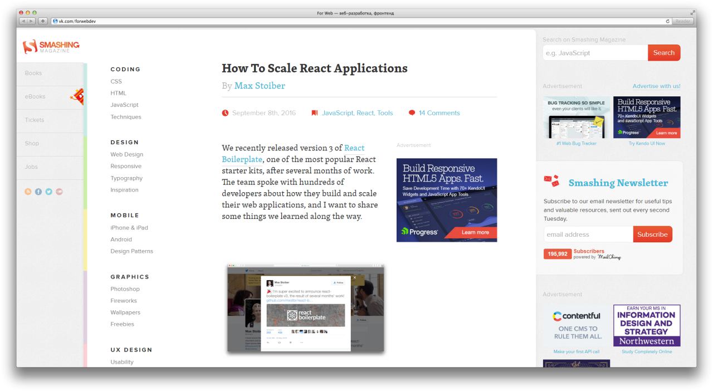Open Web Design category
Viewport: 713px width, 391px height.
[126, 154]
